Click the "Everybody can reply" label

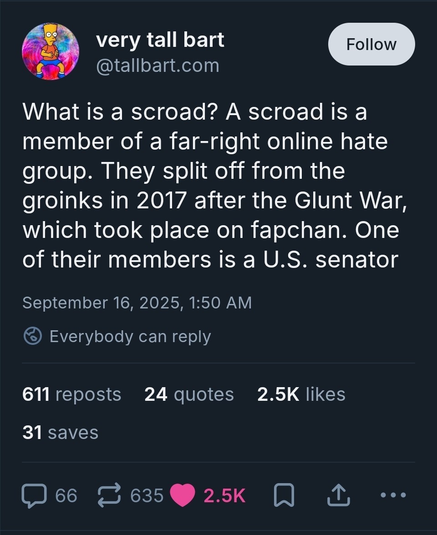click(130, 337)
